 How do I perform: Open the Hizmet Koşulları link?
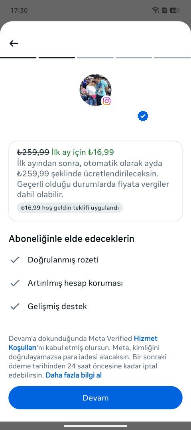coord(83,343)
